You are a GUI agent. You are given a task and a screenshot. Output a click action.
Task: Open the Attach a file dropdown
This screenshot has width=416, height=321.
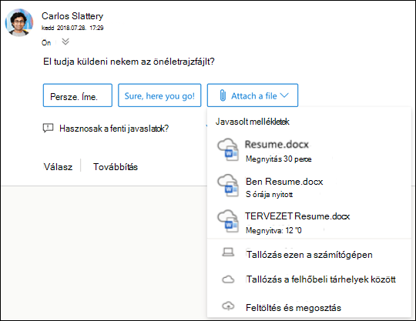pos(253,95)
